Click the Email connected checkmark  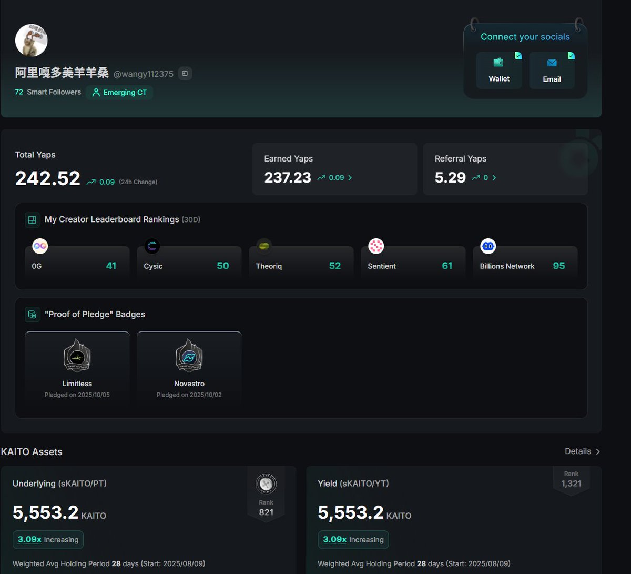point(571,55)
